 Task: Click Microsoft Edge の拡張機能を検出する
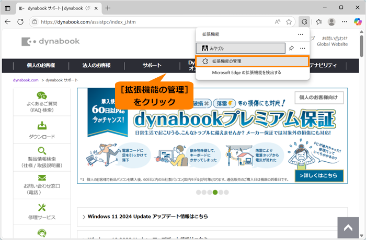click(x=246, y=73)
